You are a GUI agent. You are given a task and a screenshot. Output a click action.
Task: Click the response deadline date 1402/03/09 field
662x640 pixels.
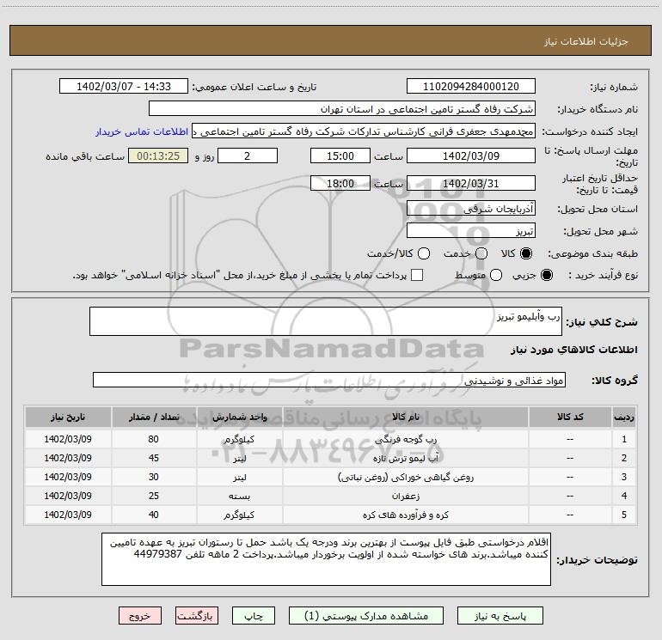tap(471, 155)
